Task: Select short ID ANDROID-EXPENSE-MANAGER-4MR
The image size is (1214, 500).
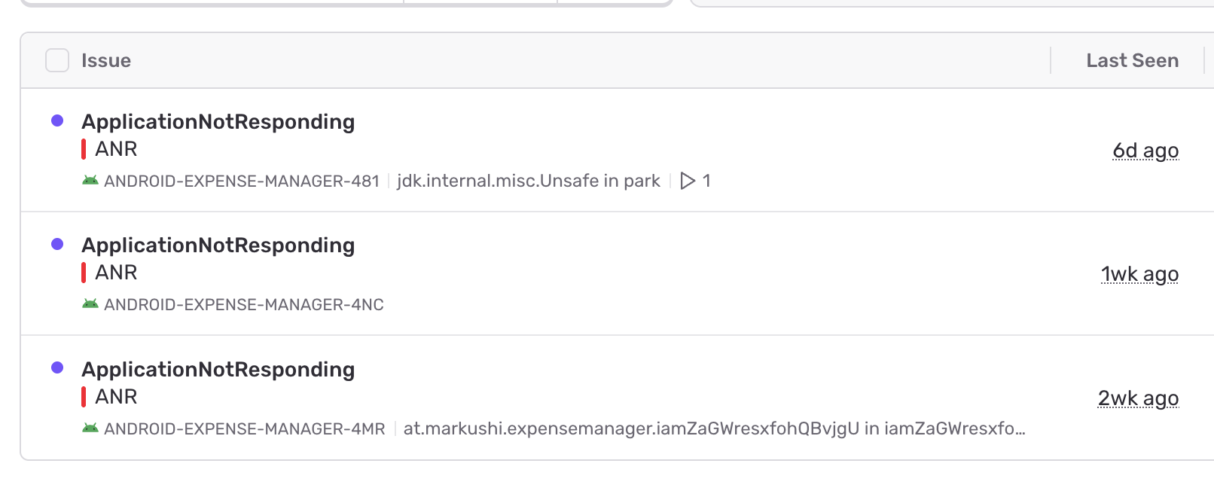Action: (x=244, y=429)
